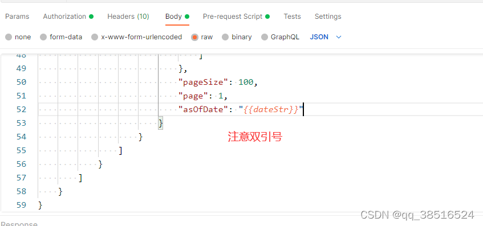Click the Response panel label
The width and height of the screenshot is (483, 226).
click(19, 224)
